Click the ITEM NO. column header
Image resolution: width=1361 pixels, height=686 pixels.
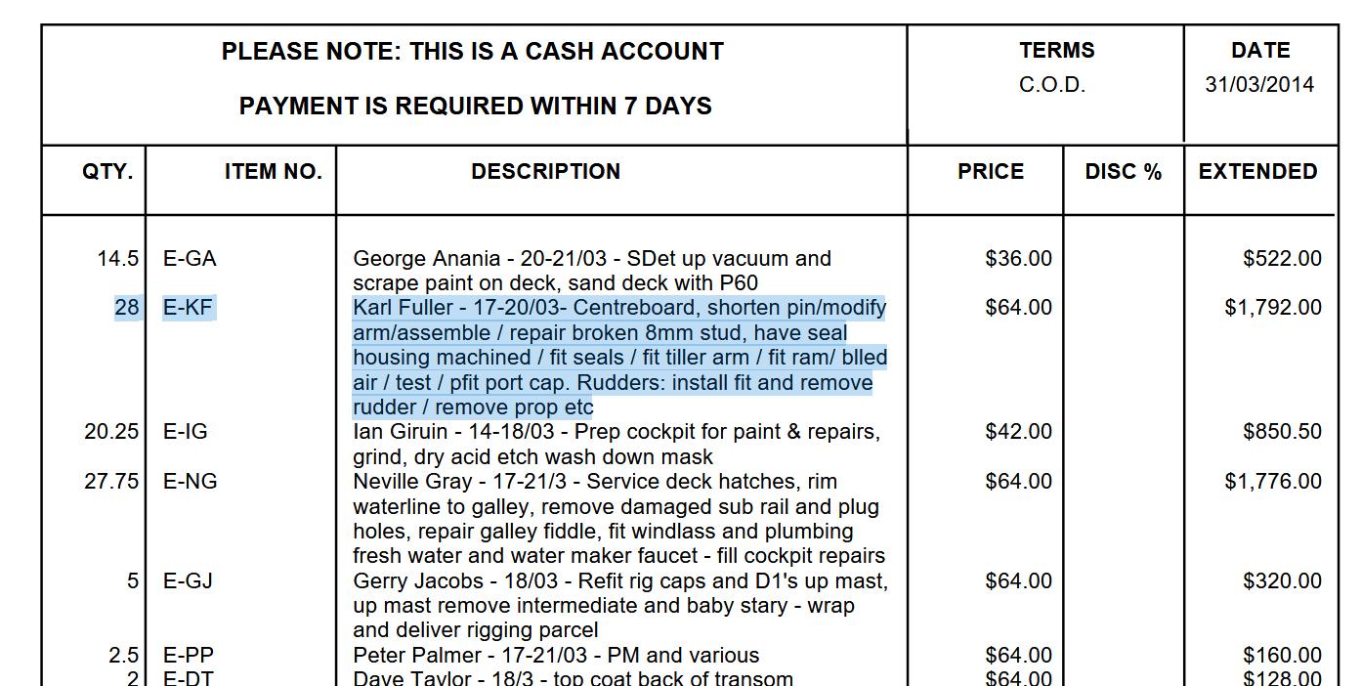click(274, 172)
